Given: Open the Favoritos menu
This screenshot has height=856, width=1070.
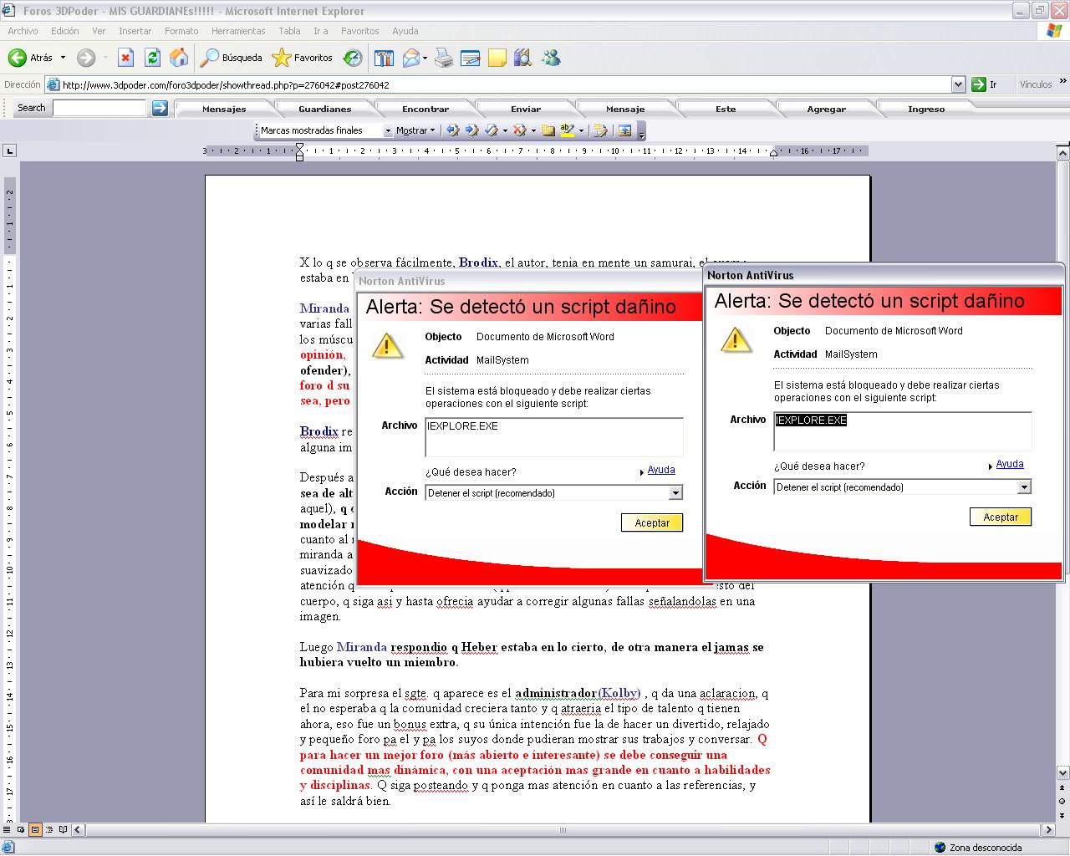Looking at the screenshot, I should (359, 31).
